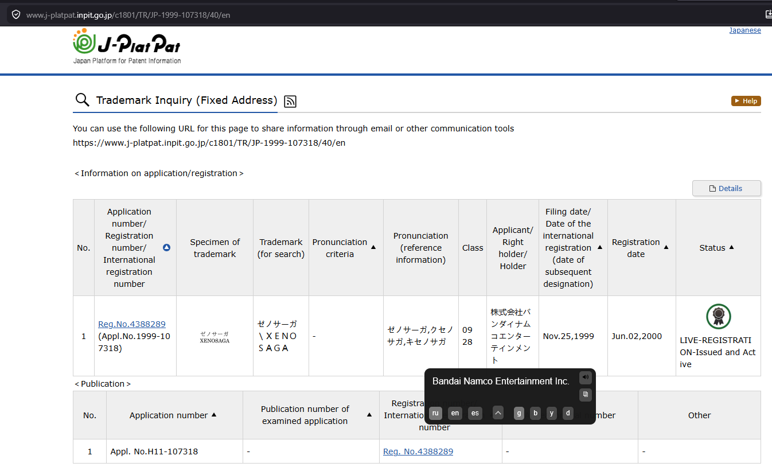The image size is (772, 471).
Task: Click the J-PlatPat logo
Action: click(x=127, y=45)
